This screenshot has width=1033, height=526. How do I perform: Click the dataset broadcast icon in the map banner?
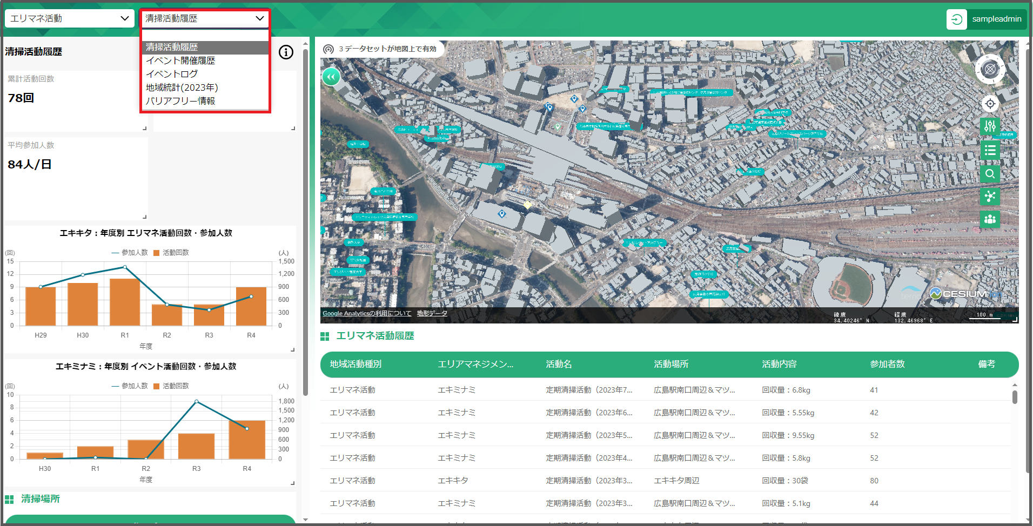point(328,49)
